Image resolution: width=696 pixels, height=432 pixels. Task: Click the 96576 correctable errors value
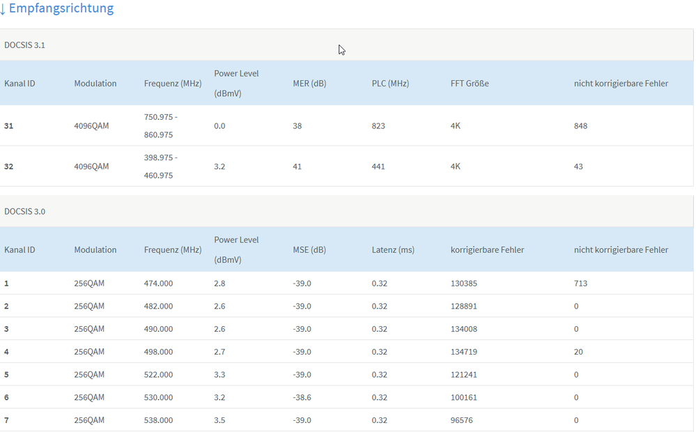462,420
